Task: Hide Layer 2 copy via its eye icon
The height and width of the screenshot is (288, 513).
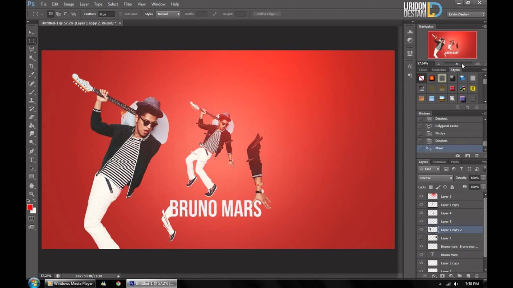Action: (x=421, y=263)
